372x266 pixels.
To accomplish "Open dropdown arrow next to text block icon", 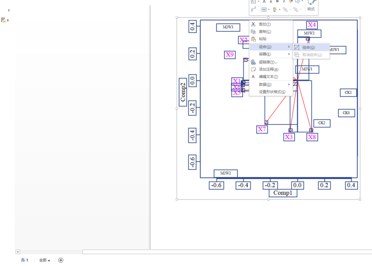I will [269, 10].
